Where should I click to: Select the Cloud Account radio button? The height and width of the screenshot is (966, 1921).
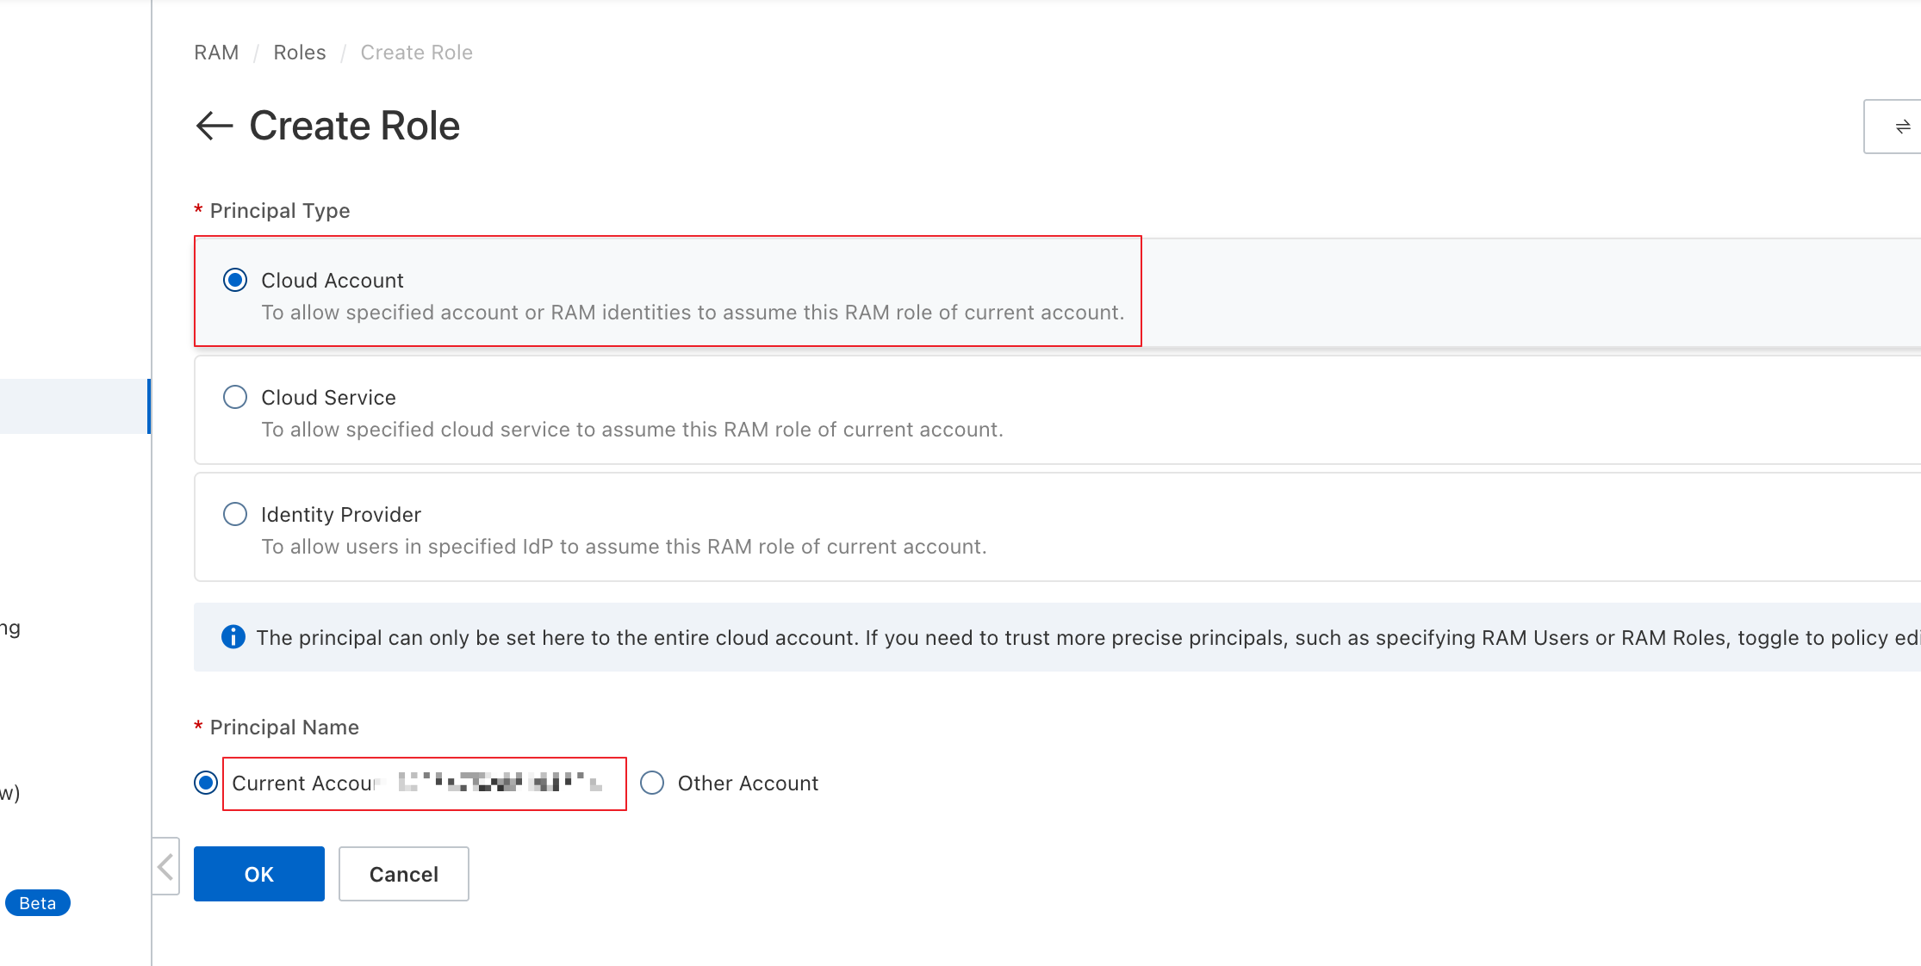tap(235, 280)
